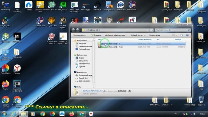Select ZeroKnox Removal 1.4 iT.rar archive
The height and width of the screenshot is (117, 208).
tap(142, 47)
